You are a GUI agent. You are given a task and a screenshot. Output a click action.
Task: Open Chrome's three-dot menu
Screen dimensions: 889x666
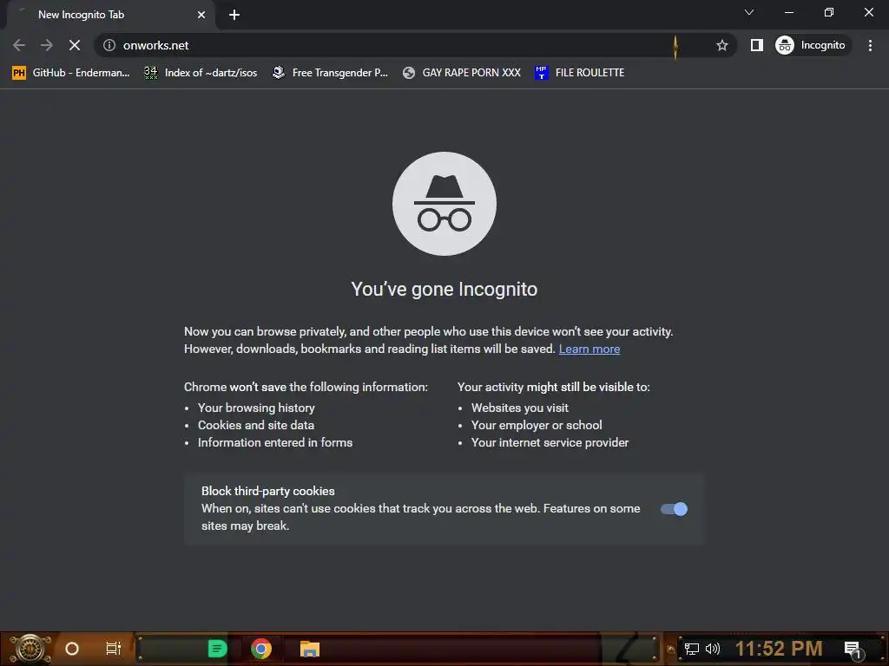click(870, 45)
